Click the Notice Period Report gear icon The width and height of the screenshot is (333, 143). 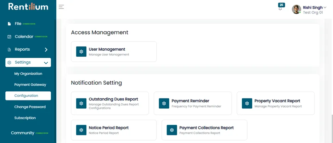81,130
